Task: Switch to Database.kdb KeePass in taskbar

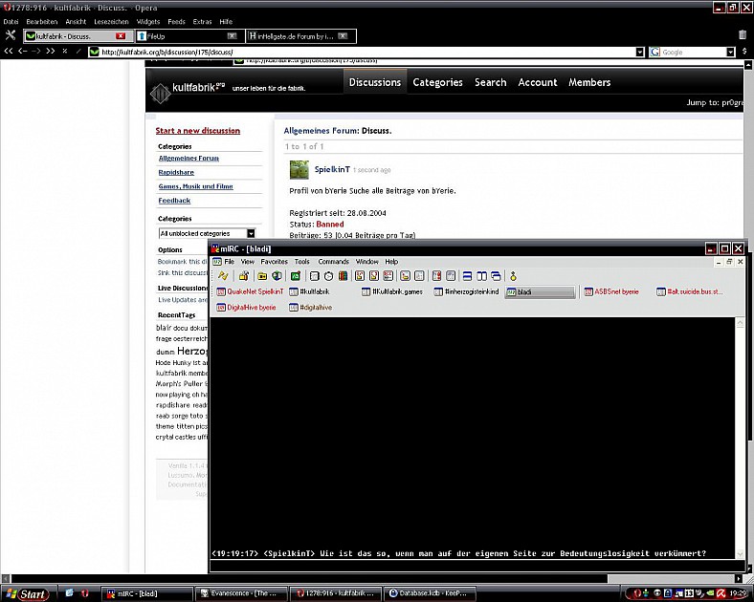Action: pyautogui.click(x=430, y=593)
